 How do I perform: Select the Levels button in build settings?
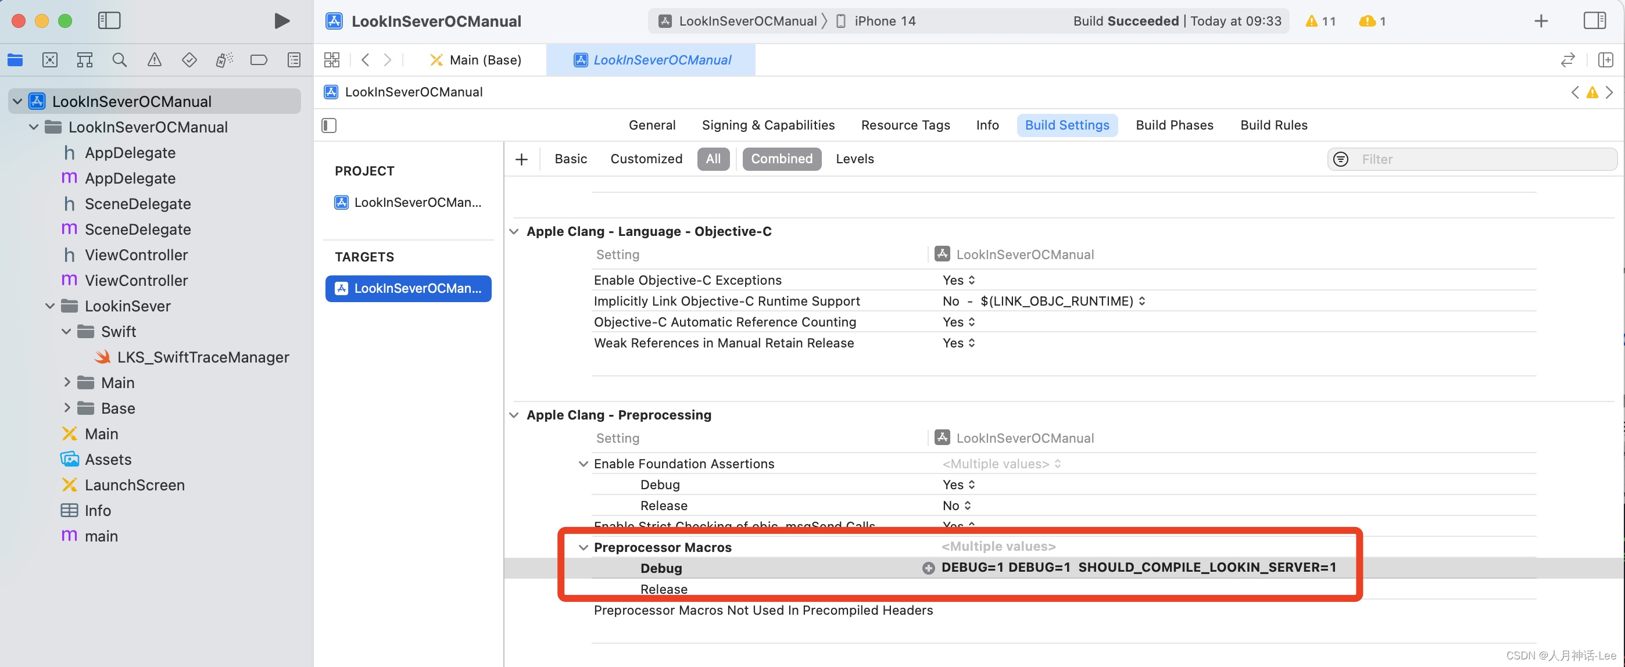pos(855,160)
